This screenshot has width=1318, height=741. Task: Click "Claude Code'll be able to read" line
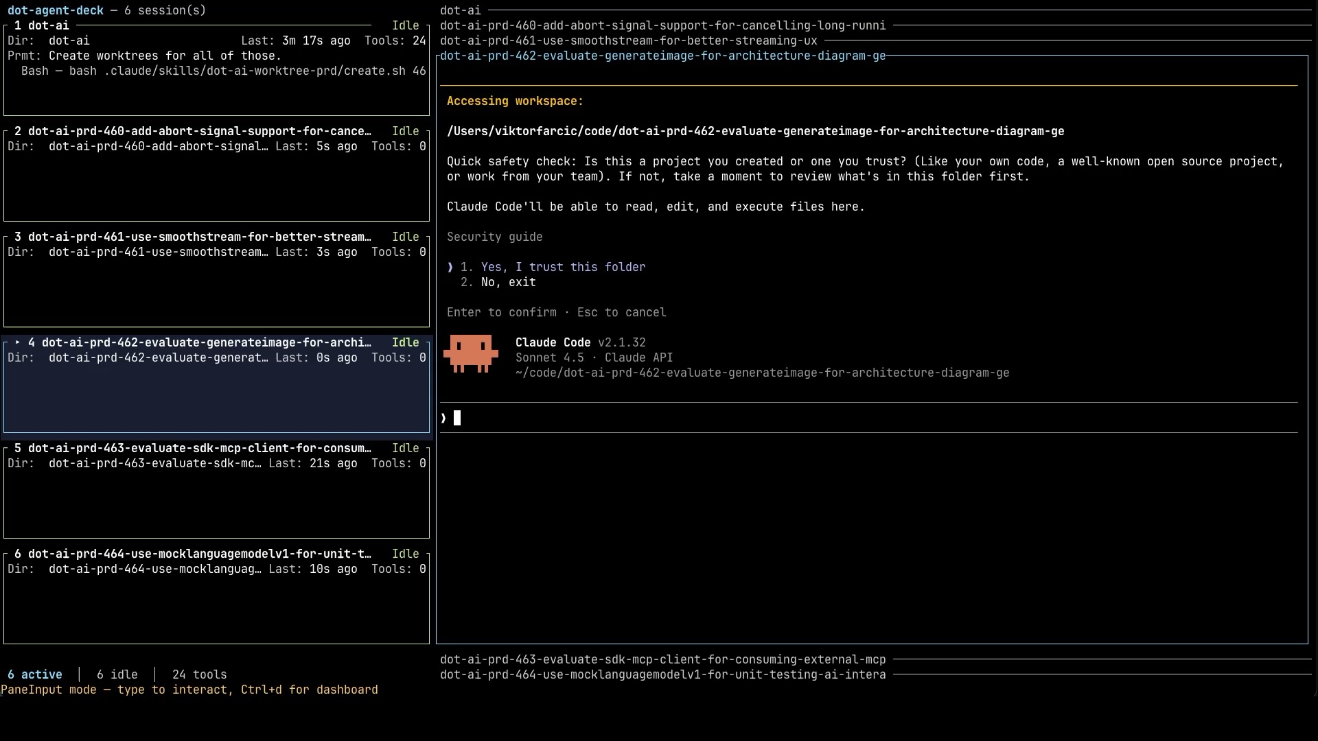point(656,207)
